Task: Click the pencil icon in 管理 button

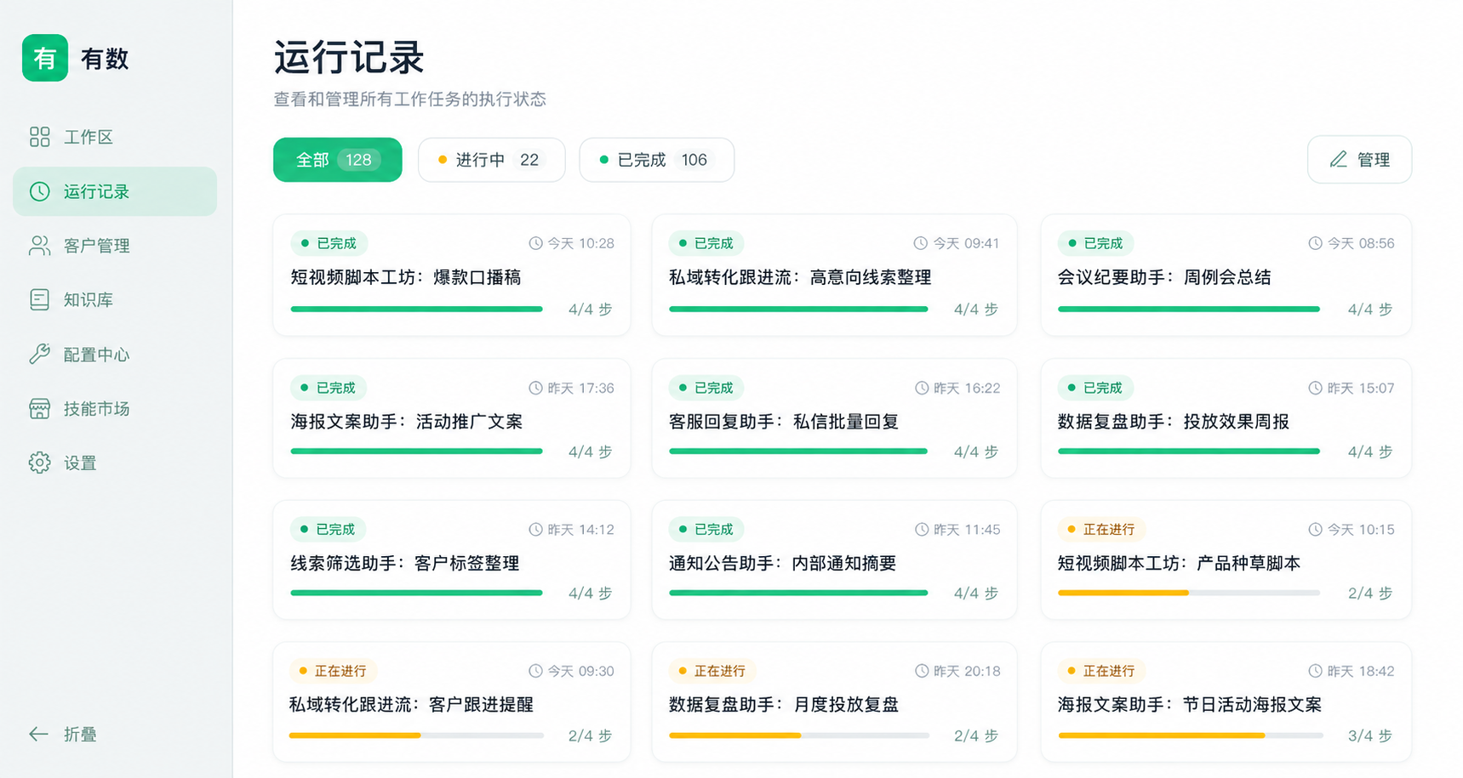Action: pyautogui.click(x=1339, y=159)
